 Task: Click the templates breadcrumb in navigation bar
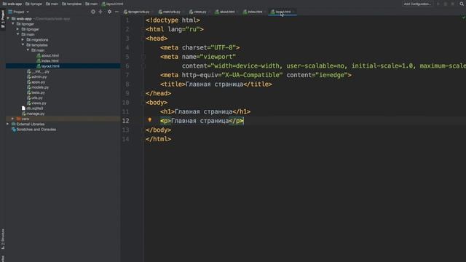coord(72,4)
